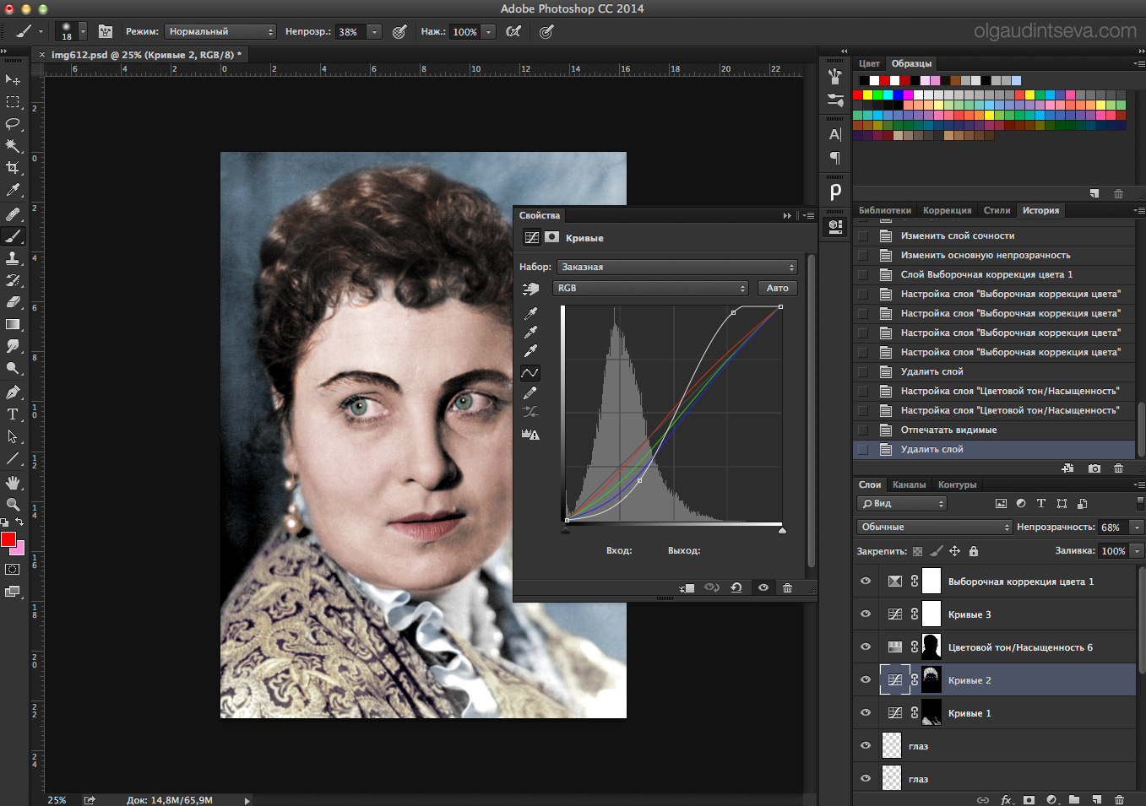Image resolution: width=1146 pixels, height=806 pixels.
Task: Toggle visibility of Кривые 1 layer
Action: 866,712
